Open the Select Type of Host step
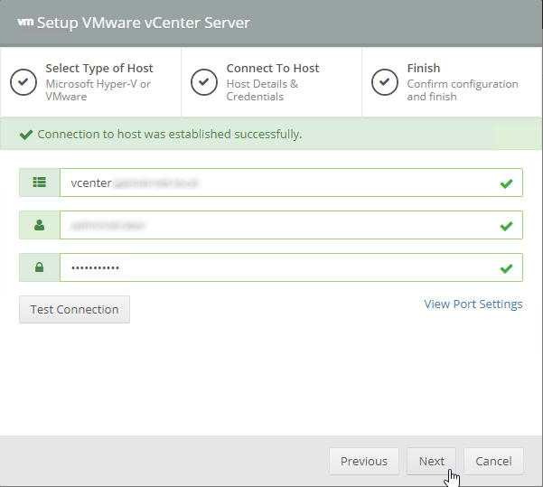Viewport: 543px width, 487px height. click(x=90, y=82)
